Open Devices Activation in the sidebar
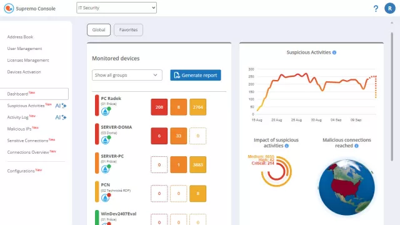 point(24,72)
